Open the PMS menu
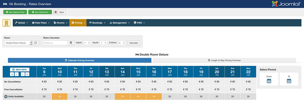The image size is (304, 102). click(x=139, y=23)
